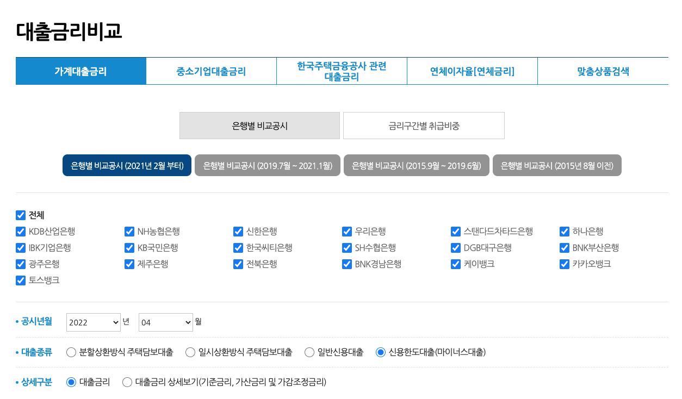Viewport: 682px width, 399px height.
Task: Toggle the NH농협은행 checkbox
Action: click(129, 232)
